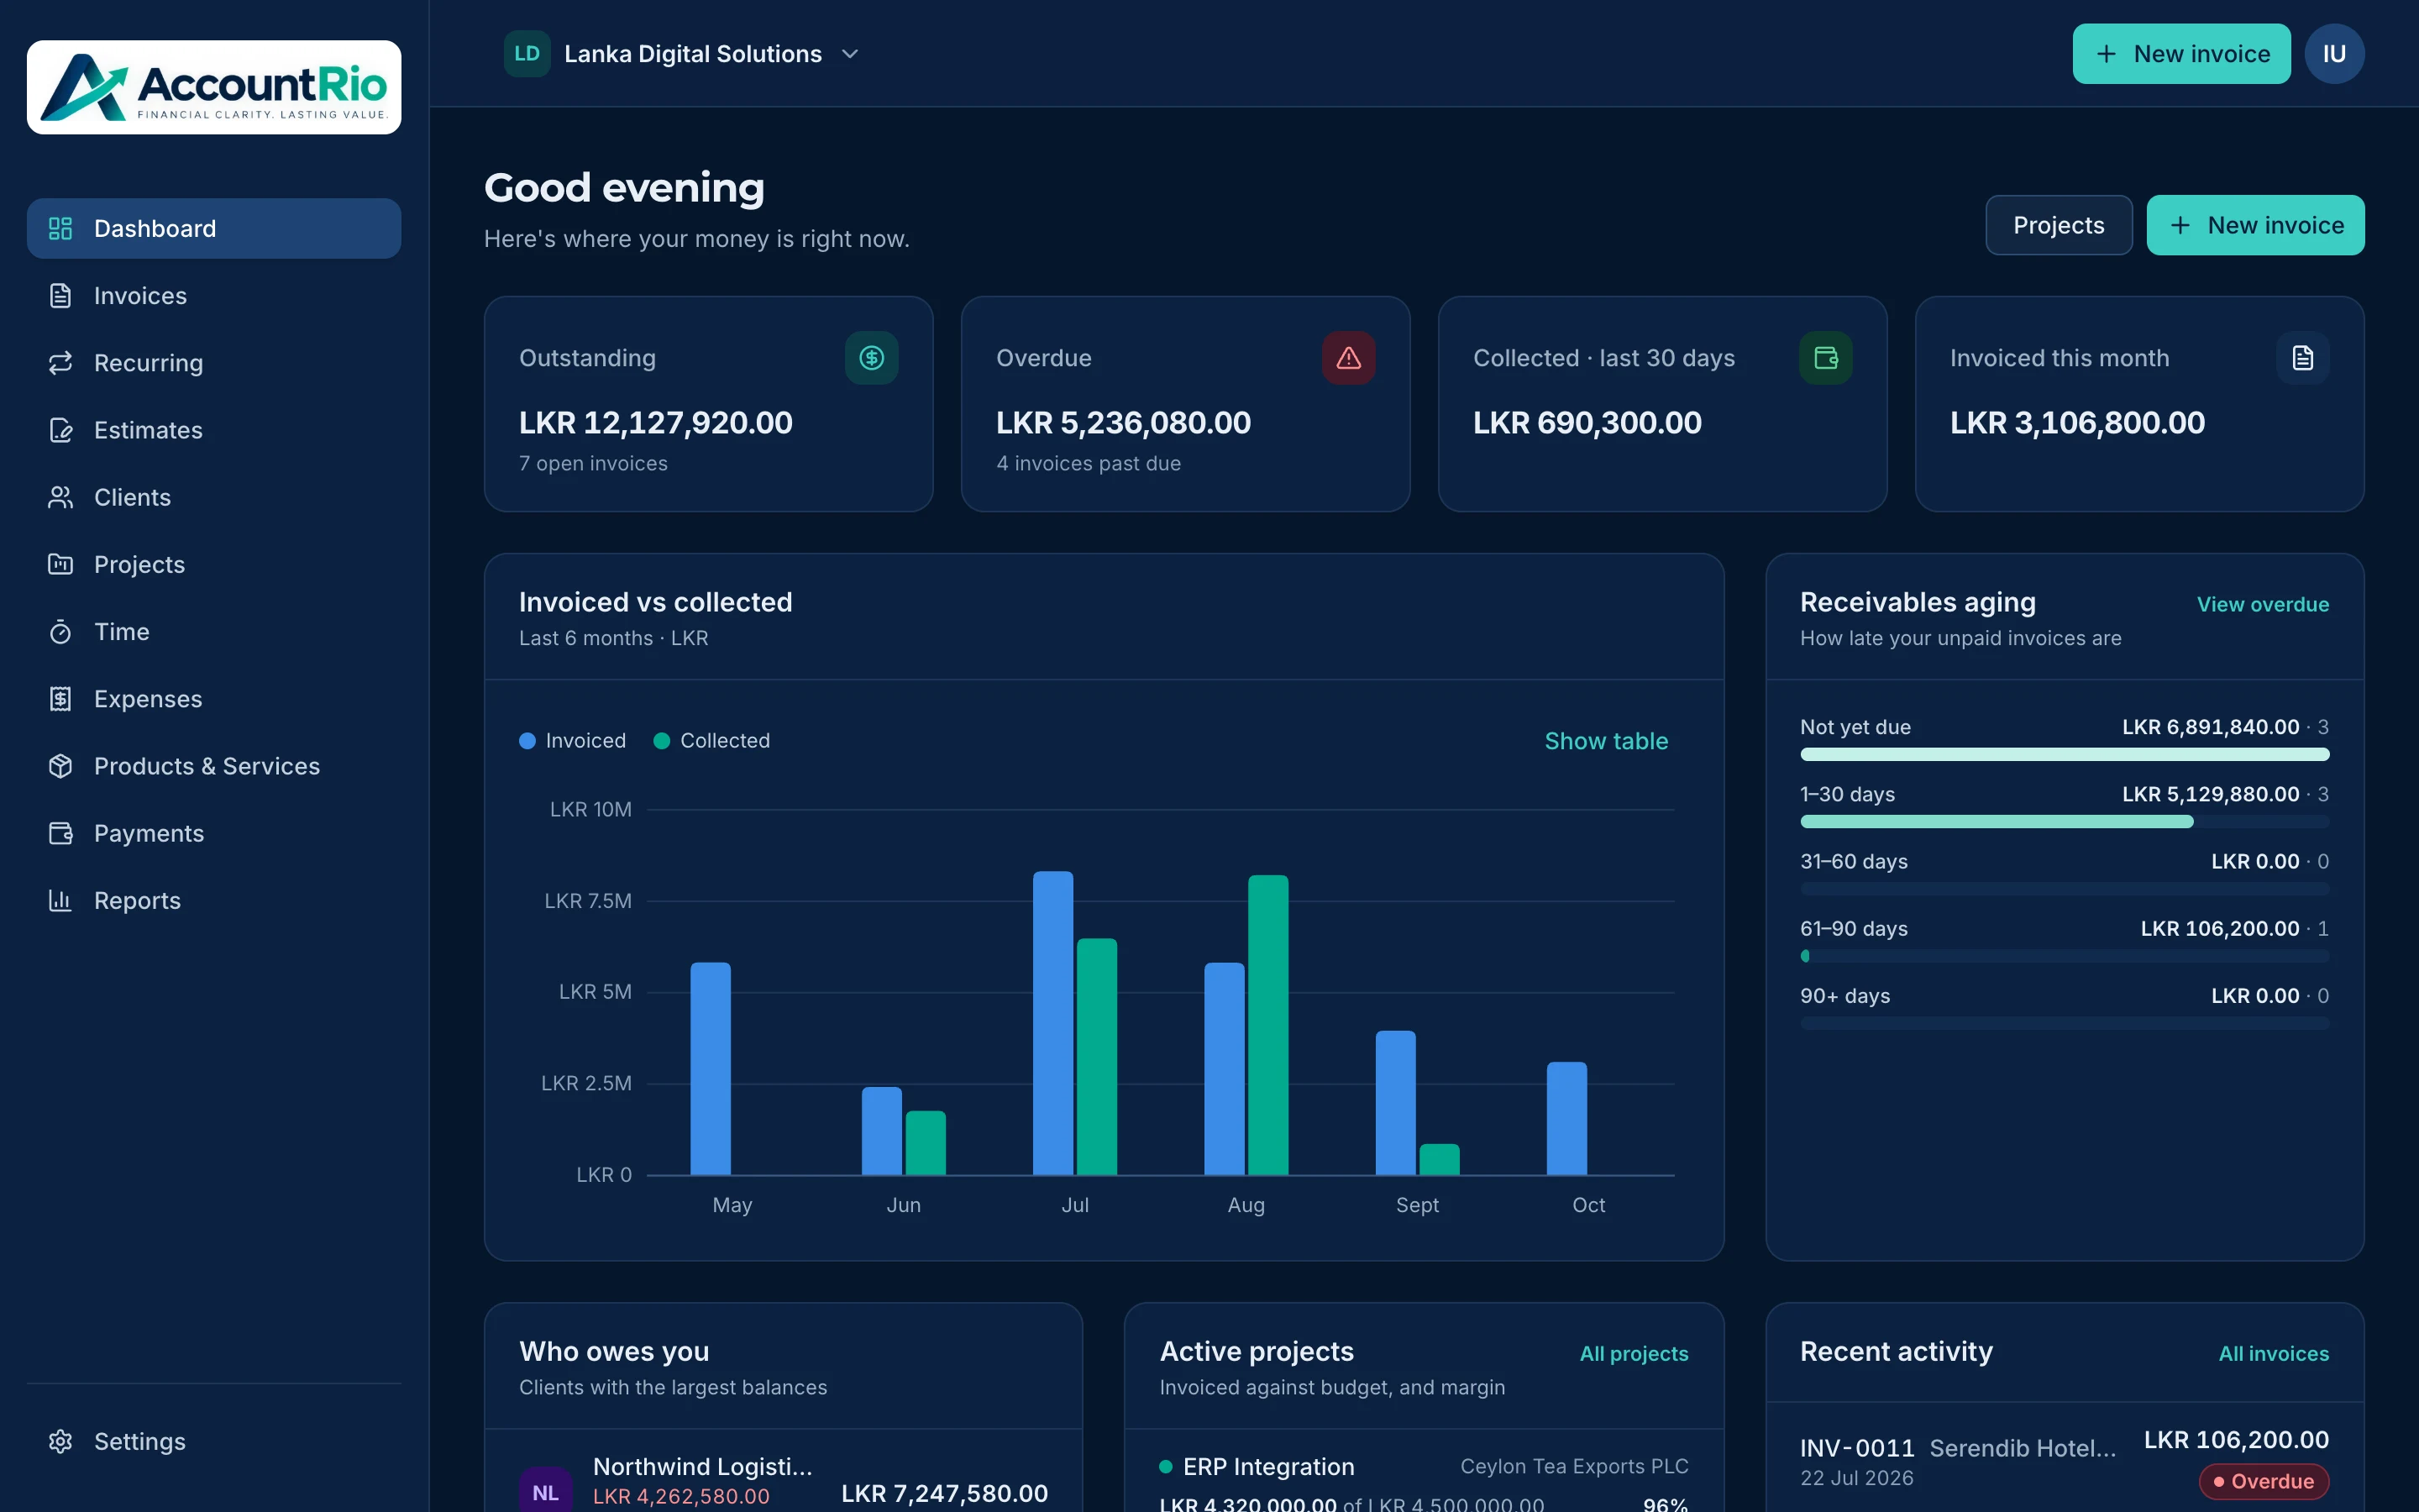Expand the Lanka Digital Solutions company switcher chevron
The width and height of the screenshot is (2419, 1512).
[850, 54]
